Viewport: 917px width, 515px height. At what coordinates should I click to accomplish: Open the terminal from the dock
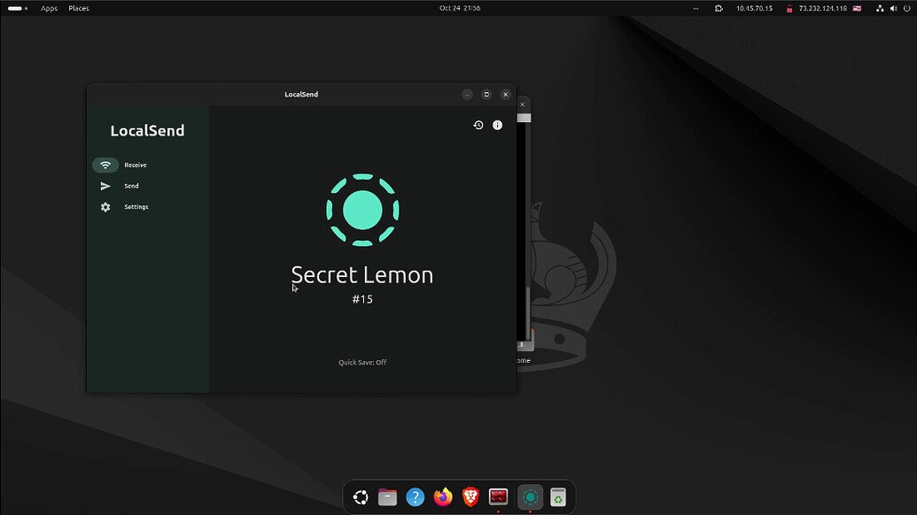497,497
